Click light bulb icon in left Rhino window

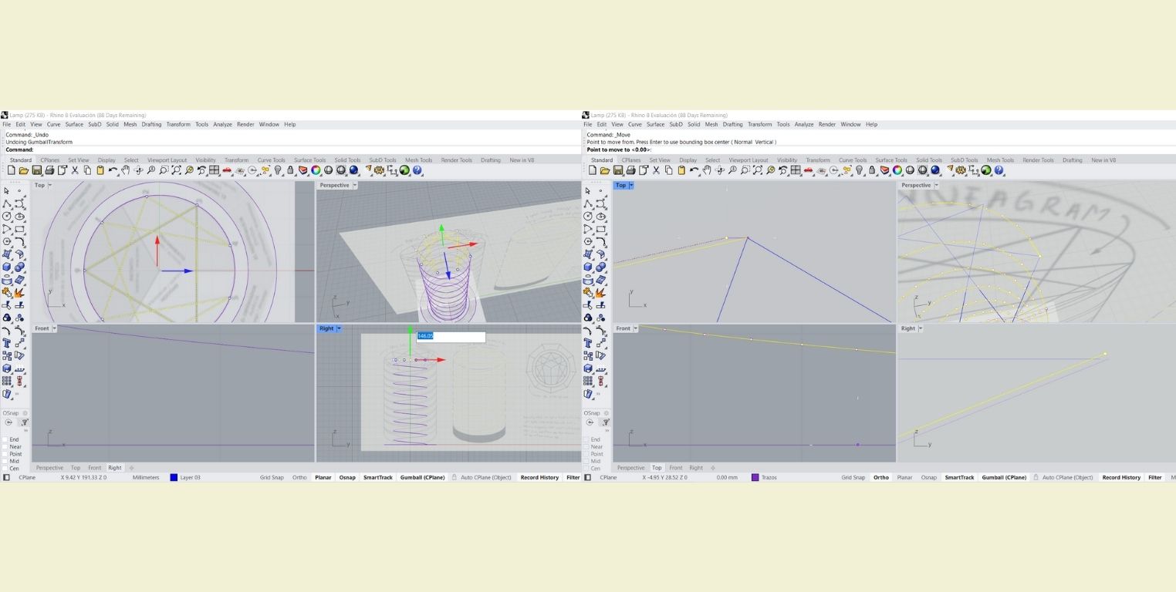point(278,170)
